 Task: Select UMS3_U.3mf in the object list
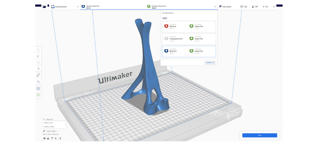click(x=54, y=123)
